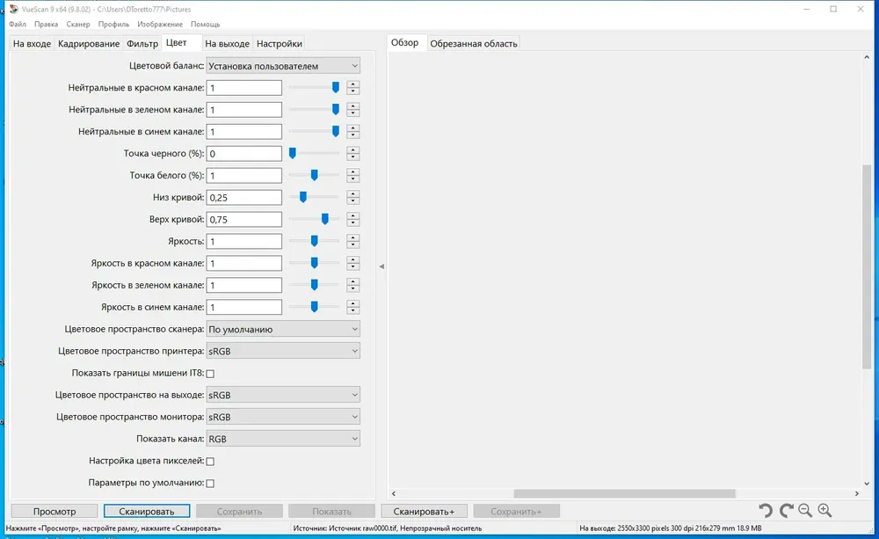Viewport: 879px width, 539px height.
Task: Switch to the Фильтр tab
Action: point(142,44)
